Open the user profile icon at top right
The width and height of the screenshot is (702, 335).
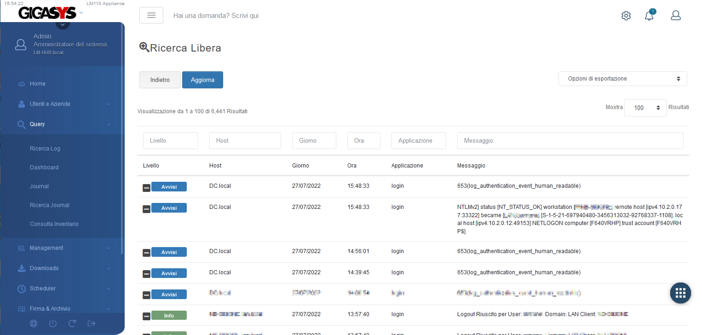click(676, 15)
